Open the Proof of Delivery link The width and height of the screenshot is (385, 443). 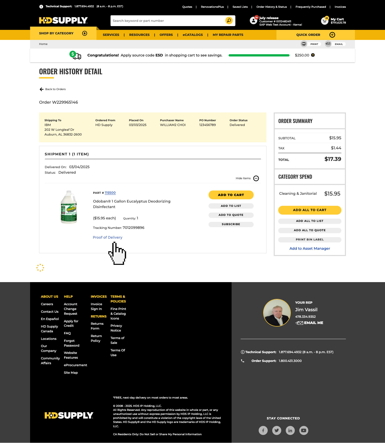click(x=108, y=237)
